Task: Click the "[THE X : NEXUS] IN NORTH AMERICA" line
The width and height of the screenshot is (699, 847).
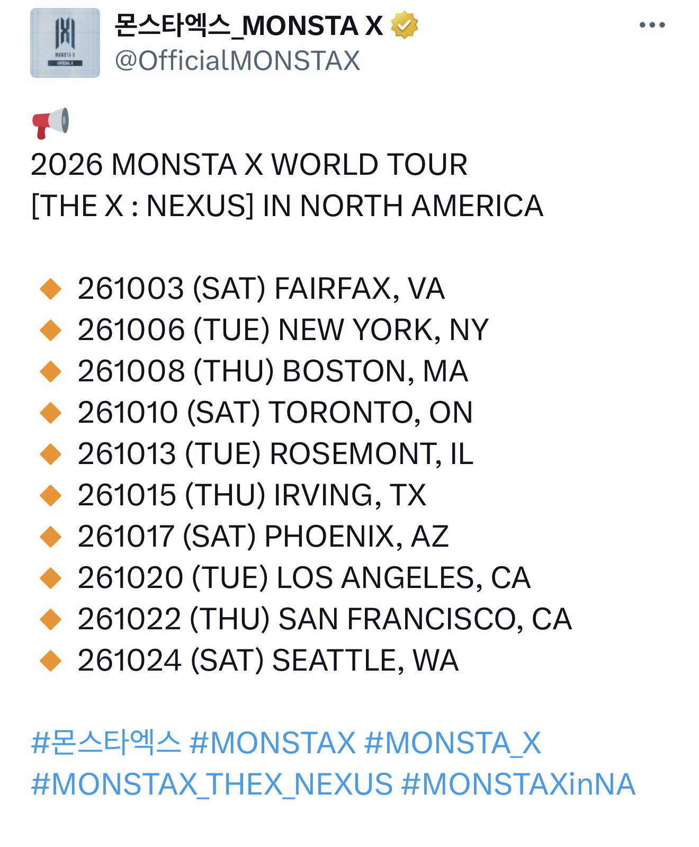Action: tap(287, 206)
